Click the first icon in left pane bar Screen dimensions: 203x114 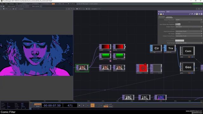pos(1,9)
